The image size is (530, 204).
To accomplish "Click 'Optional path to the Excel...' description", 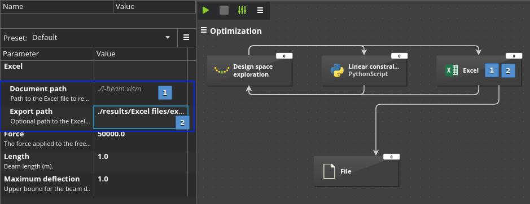I will click(50, 121).
